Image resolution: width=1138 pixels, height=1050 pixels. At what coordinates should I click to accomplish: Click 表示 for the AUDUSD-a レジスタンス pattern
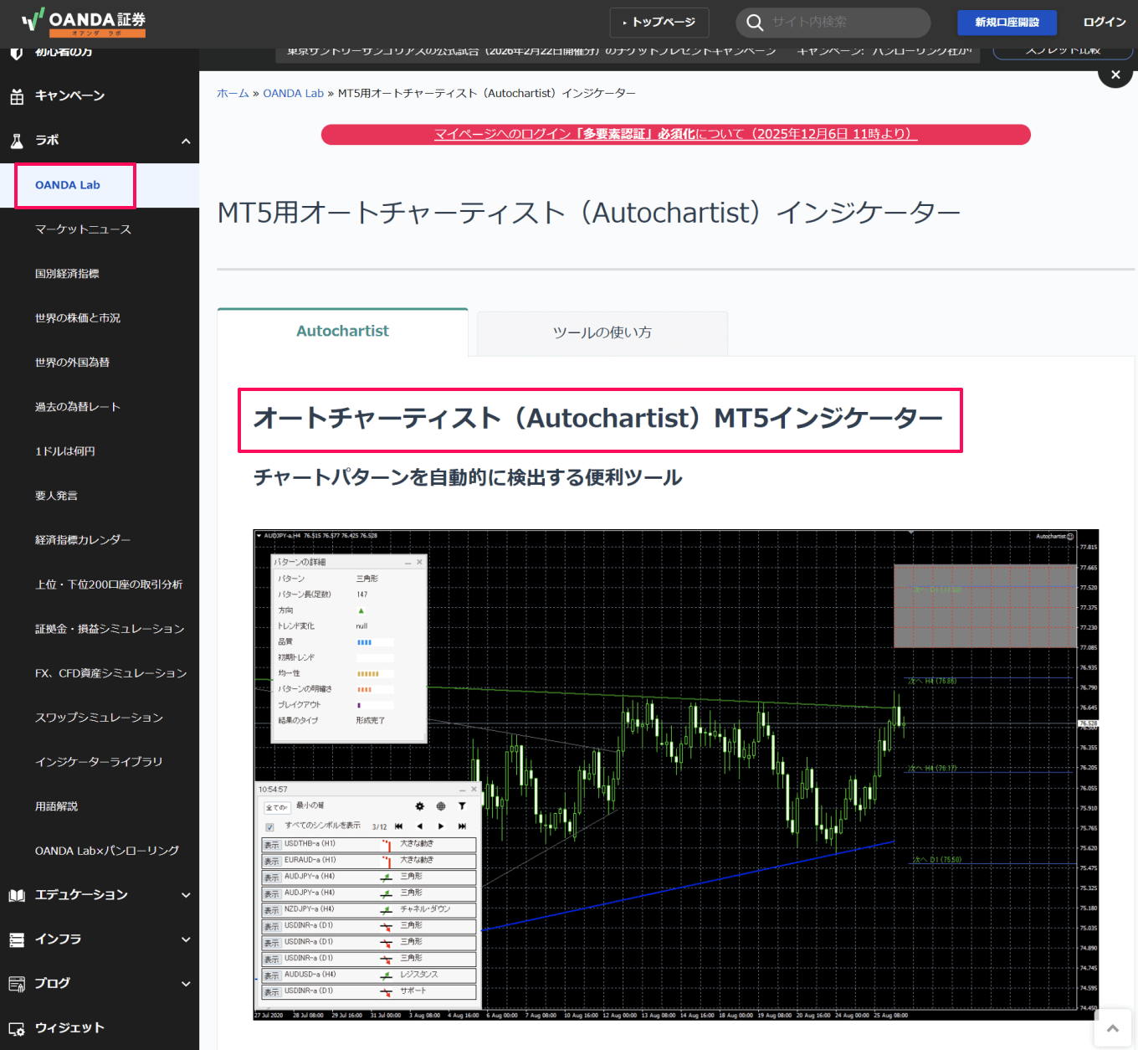(272, 975)
